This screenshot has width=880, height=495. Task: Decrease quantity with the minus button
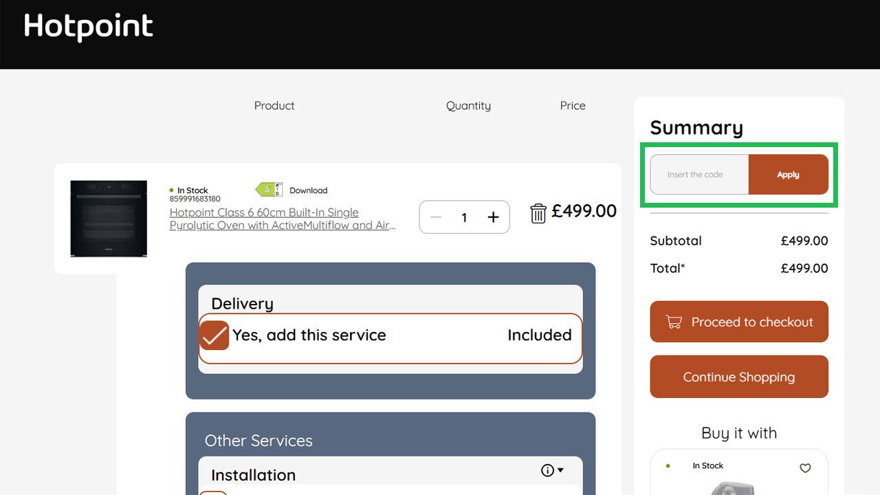pyautogui.click(x=435, y=217)
